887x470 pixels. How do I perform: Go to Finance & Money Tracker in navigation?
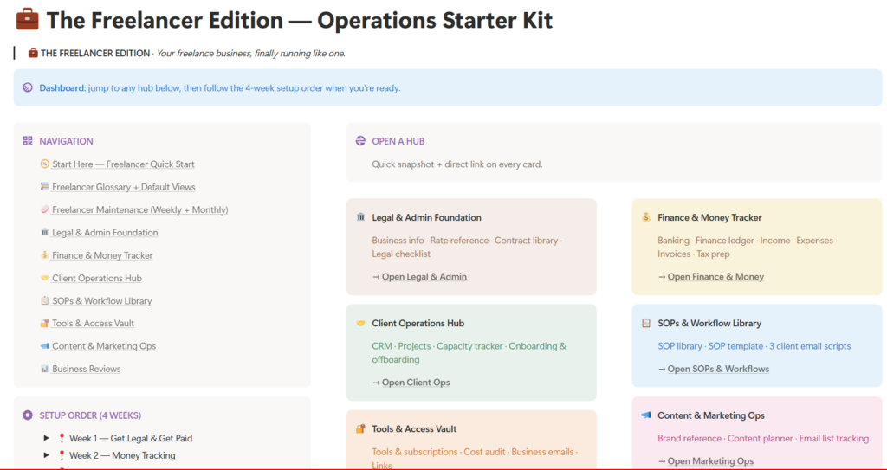point(102,255)
